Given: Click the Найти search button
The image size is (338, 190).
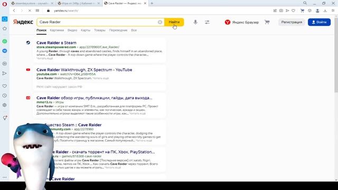Looking at the screenshot, I should tap(174, 22).
